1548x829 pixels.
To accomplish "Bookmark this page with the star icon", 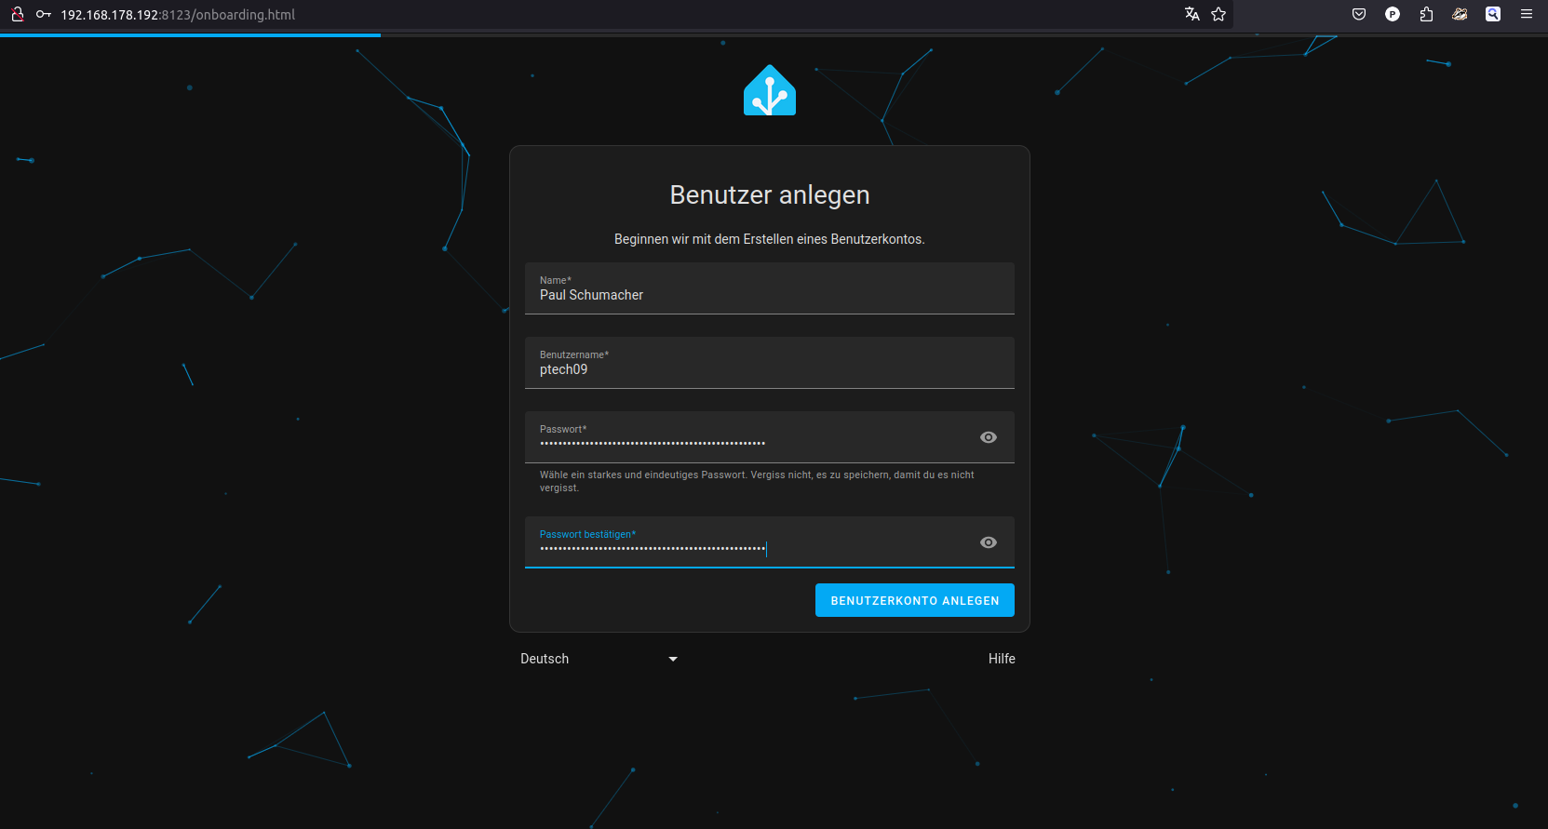I will [1218, 14].
